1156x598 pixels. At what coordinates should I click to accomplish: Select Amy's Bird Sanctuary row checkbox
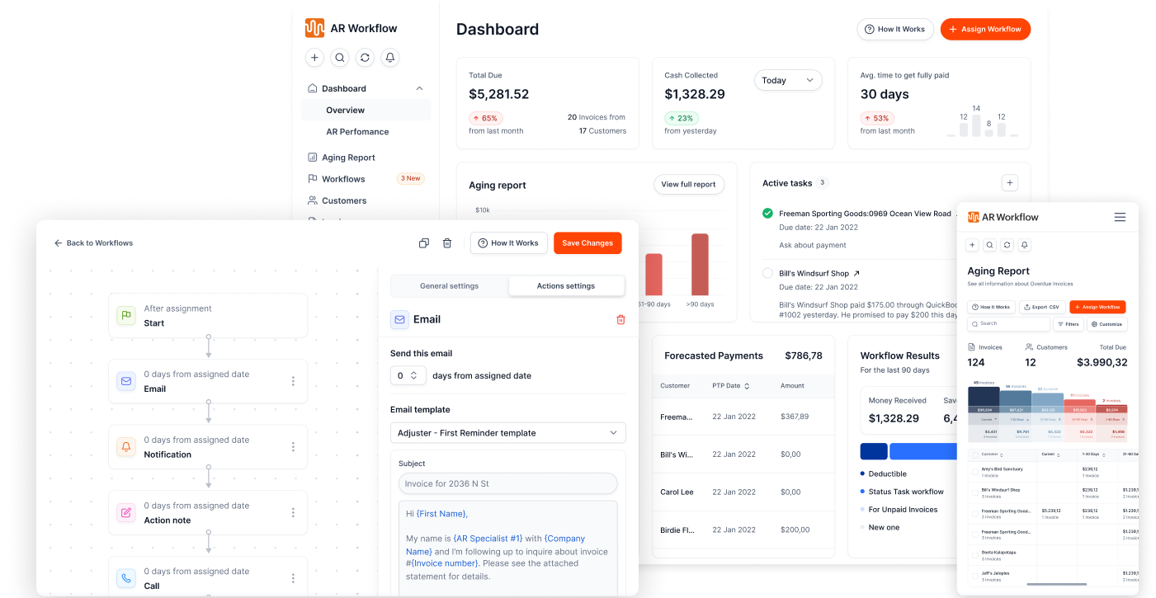pyautogui.click(x=974, y=472)
